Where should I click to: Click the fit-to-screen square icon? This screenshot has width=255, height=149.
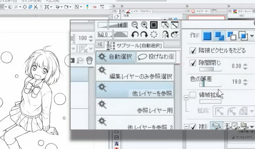tap(154, 25)
